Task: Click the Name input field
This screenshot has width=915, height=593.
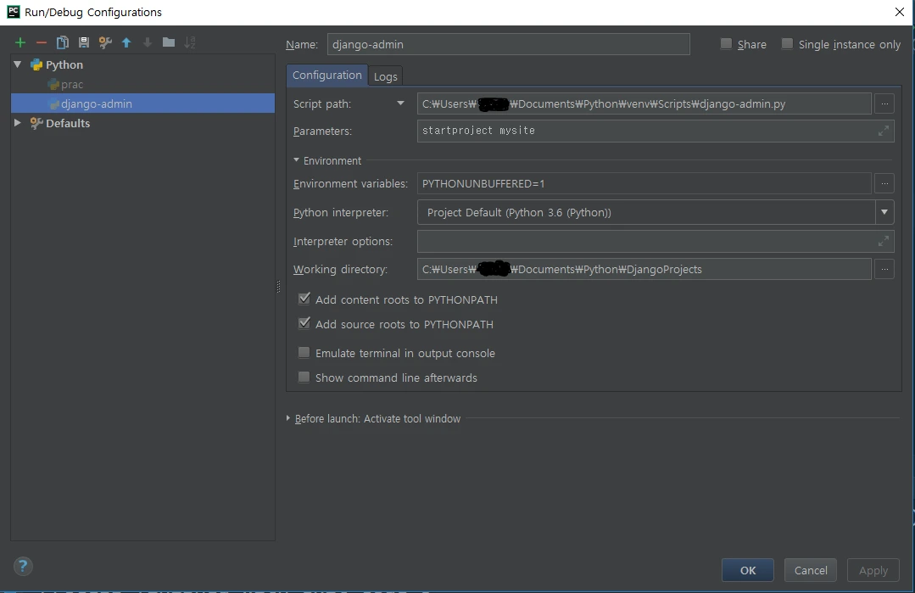Action: [508, 44]
